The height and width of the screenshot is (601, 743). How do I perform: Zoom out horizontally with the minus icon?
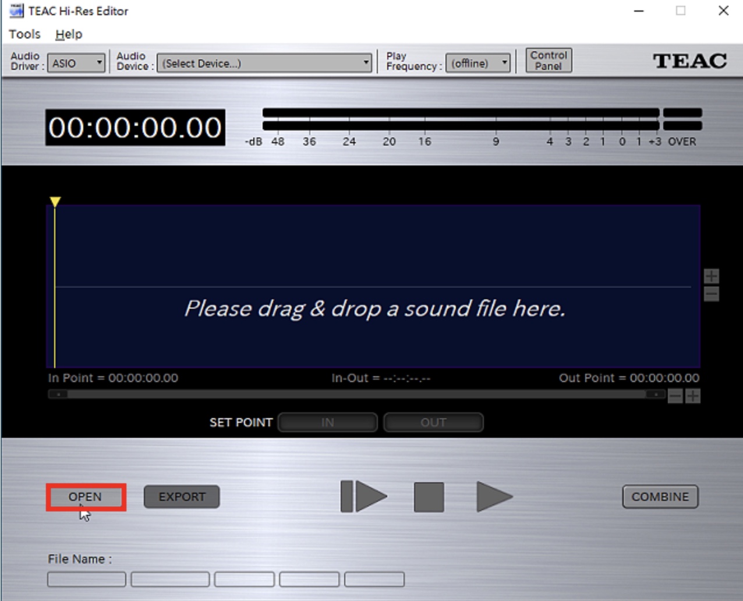(x=675, y=397)
